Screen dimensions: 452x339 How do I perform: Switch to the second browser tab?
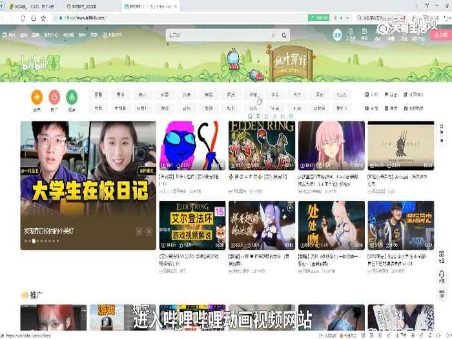click(87, 5)
